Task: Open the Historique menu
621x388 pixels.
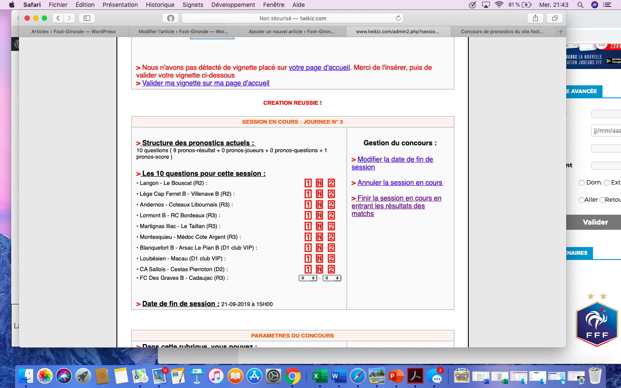Action: point(160,5)
